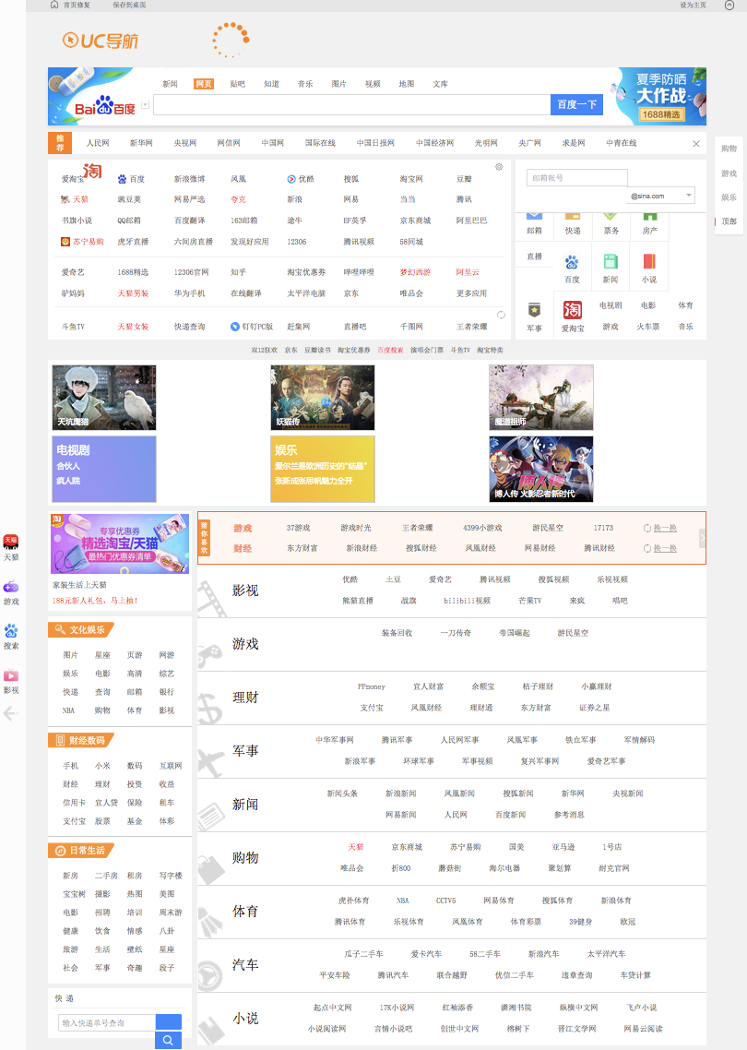747x1050 pixels.
Task: Open the 文化娱乐 section header
Action: tap(81, 629)
